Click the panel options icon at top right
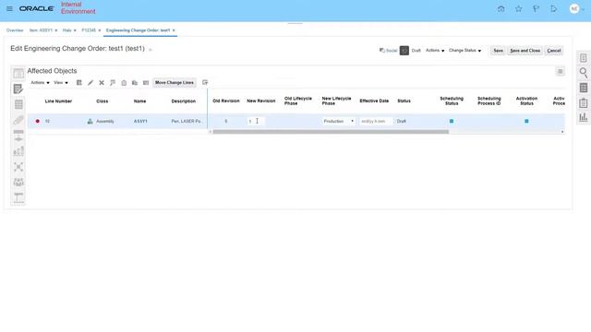The width and height of the screenshot is (591, 332). 560,72
